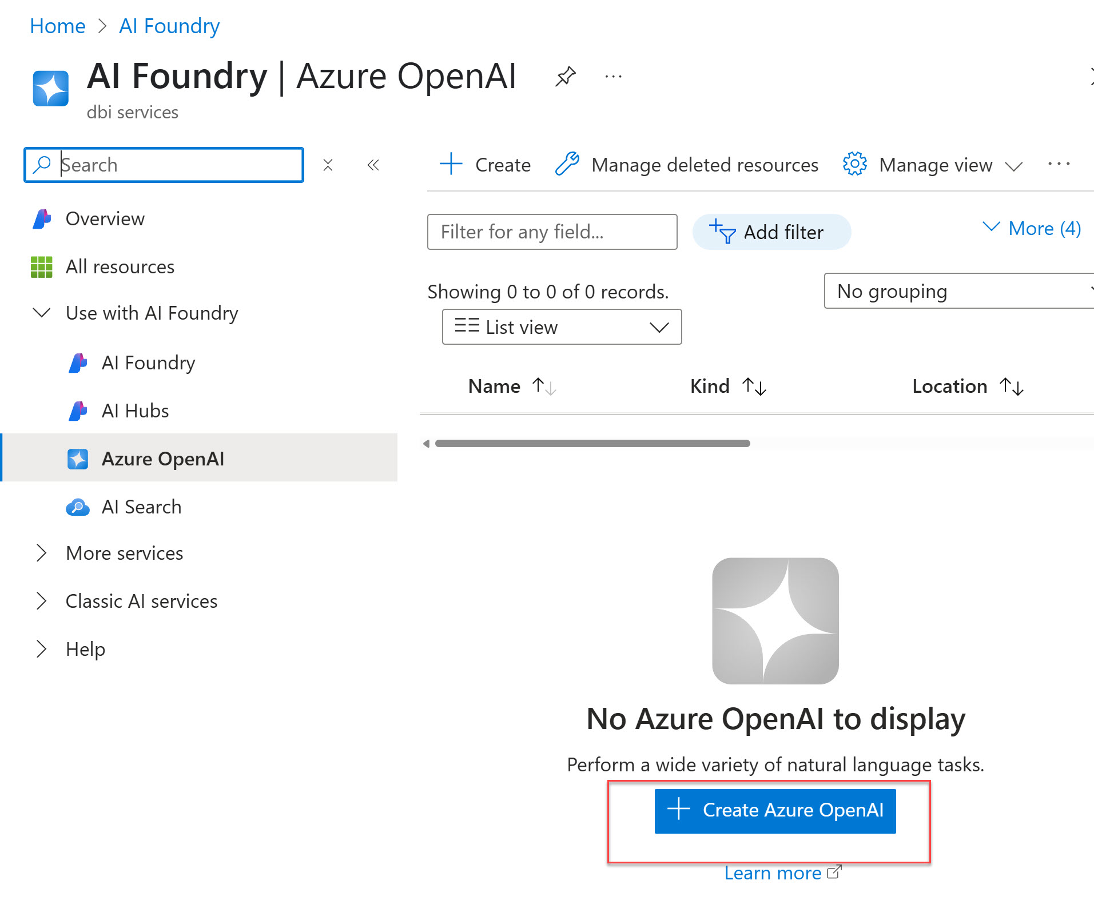
Task: Click the Create plus icon in toolbar
Action: (451, 164)
